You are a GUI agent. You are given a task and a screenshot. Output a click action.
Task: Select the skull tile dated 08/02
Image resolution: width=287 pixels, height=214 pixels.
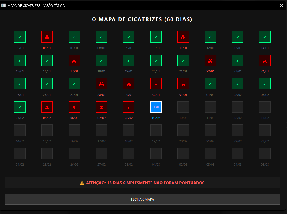pos(129,107)
